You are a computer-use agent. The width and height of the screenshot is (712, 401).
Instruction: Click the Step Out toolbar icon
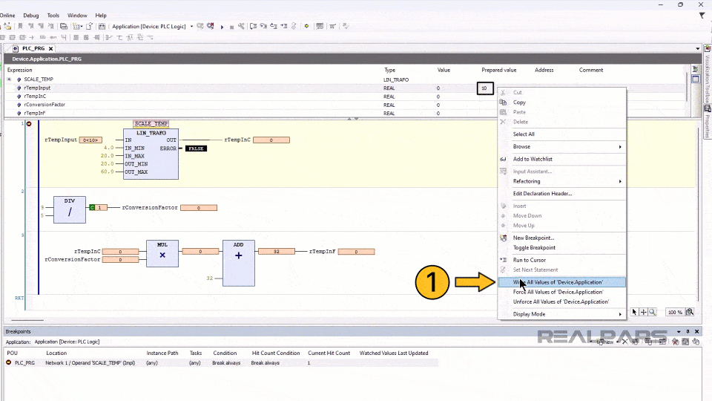(x=274, y=27)
